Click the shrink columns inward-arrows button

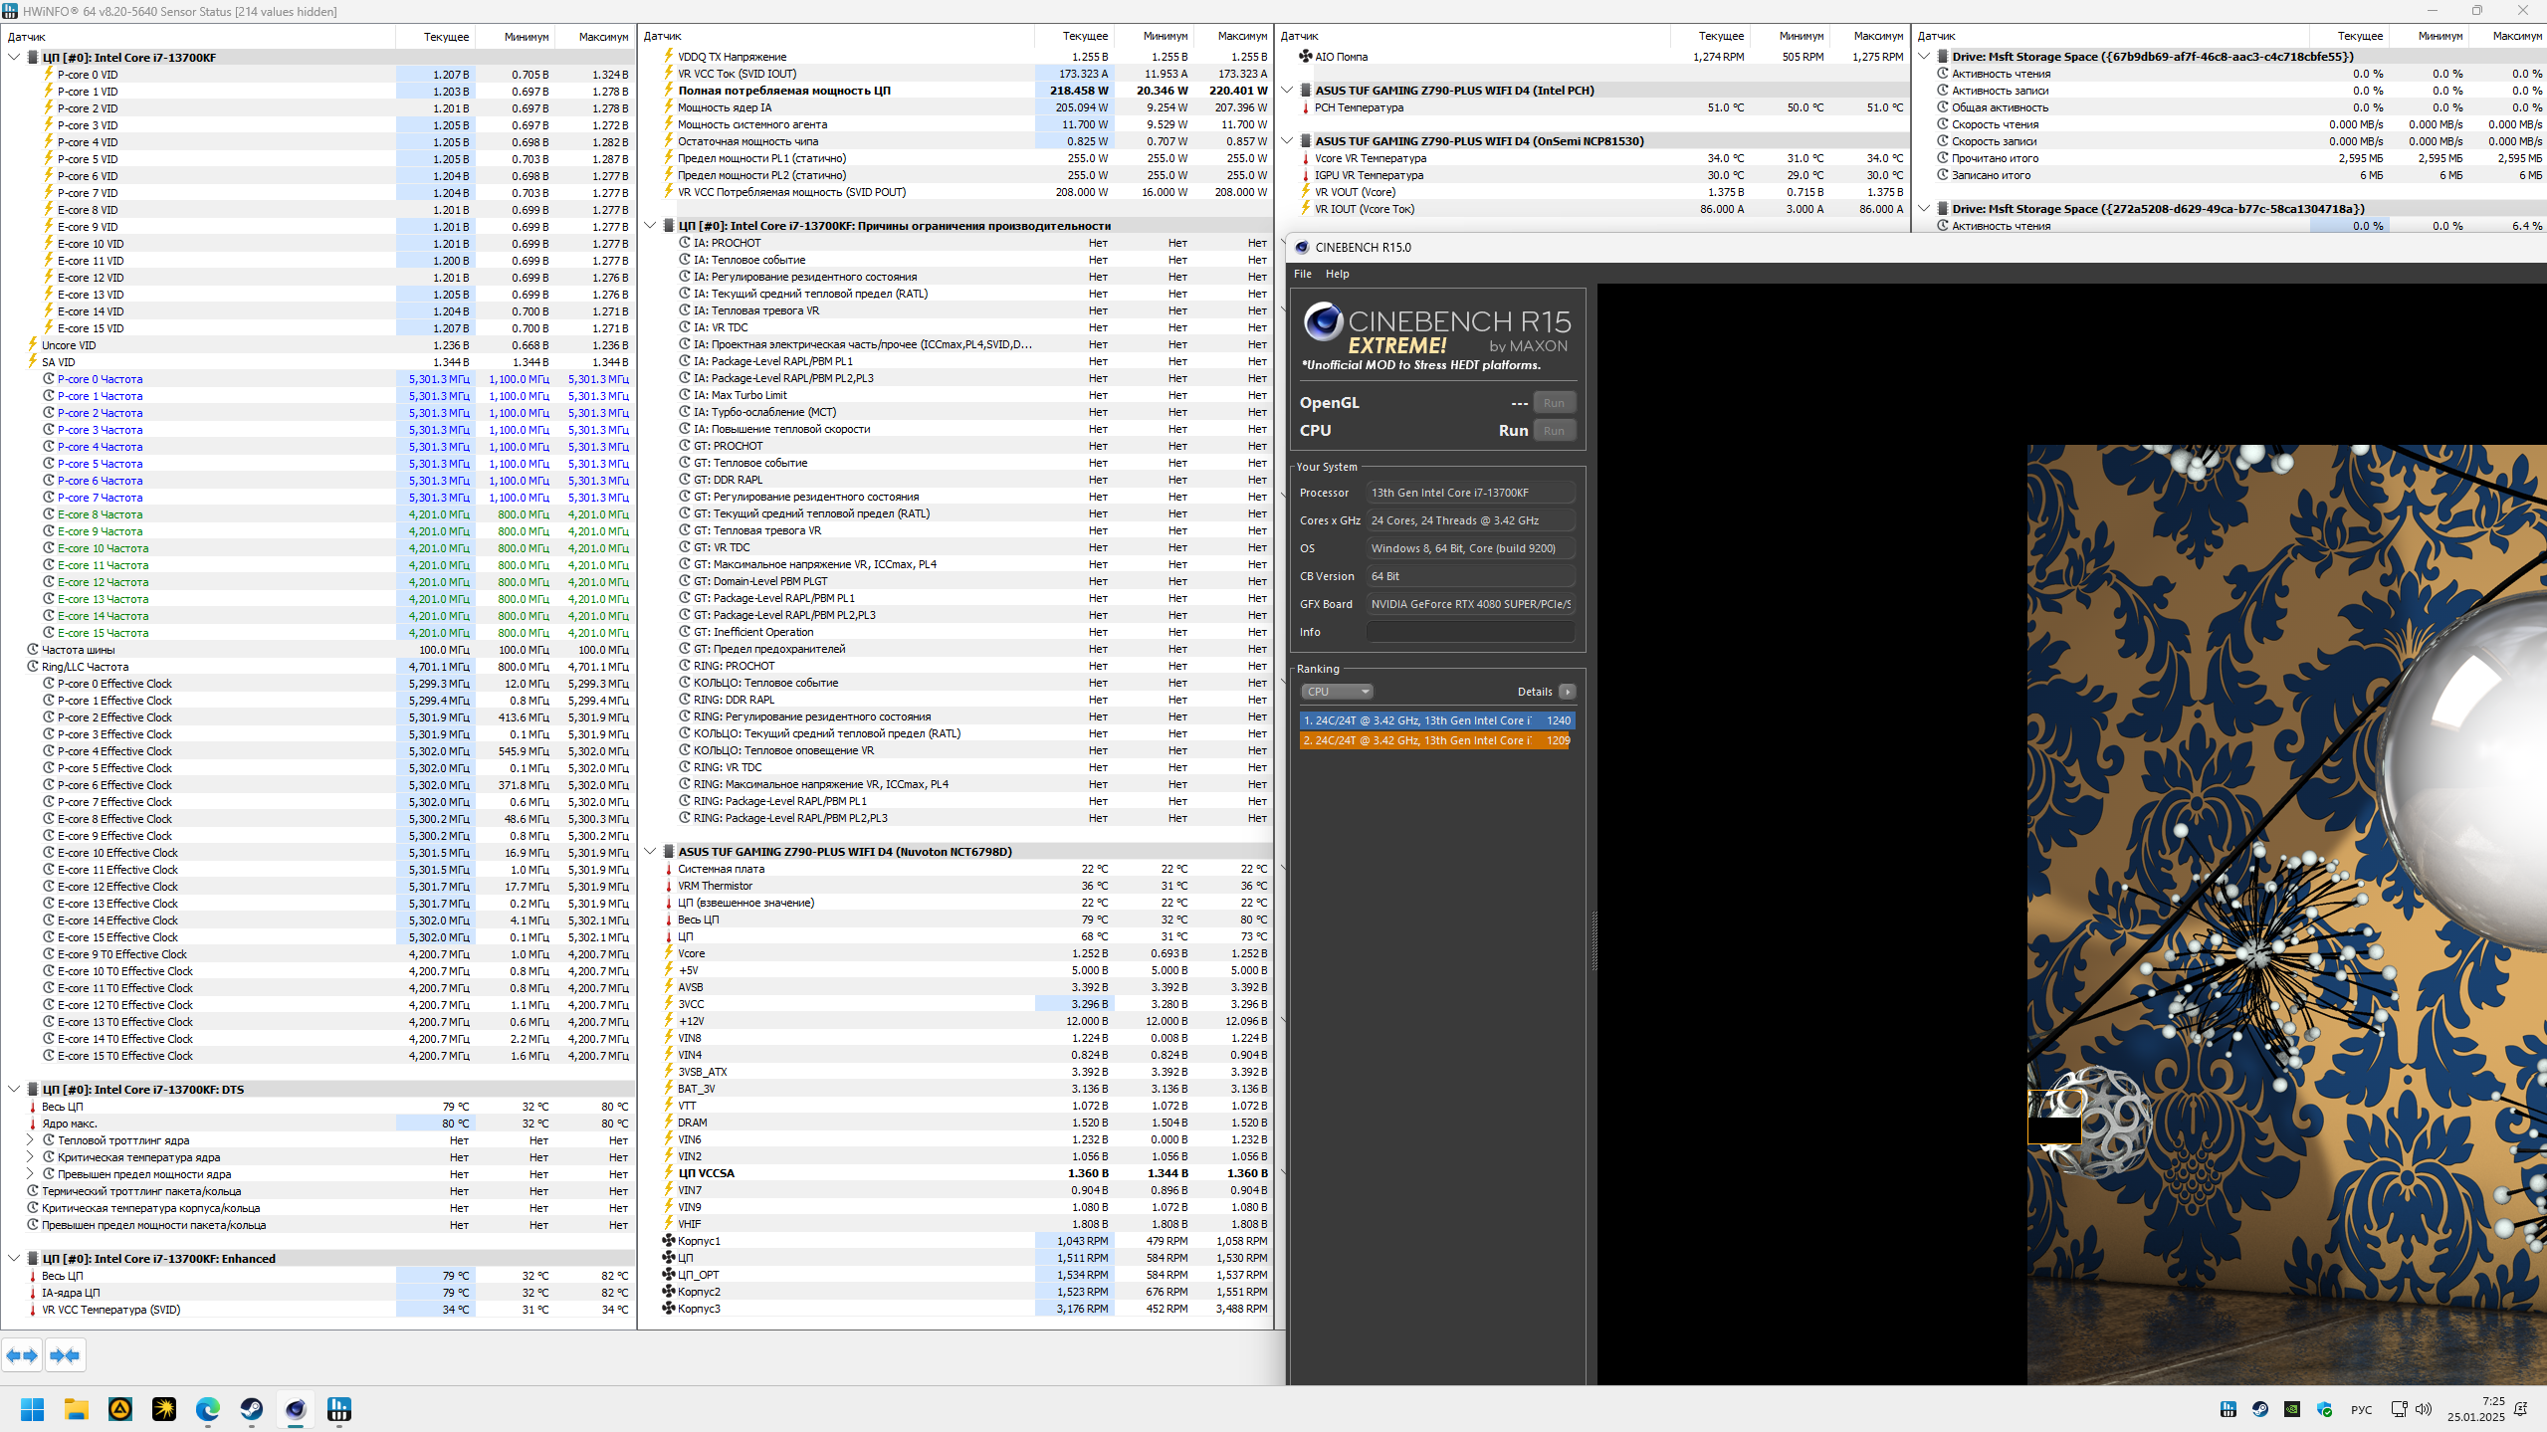click(65, 1354)
